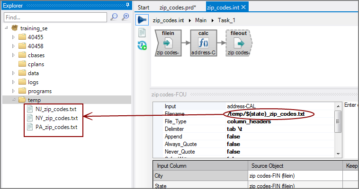Click the cplans folder icon
The height and width of the screenshot is (189, 359).
[22, 64]
